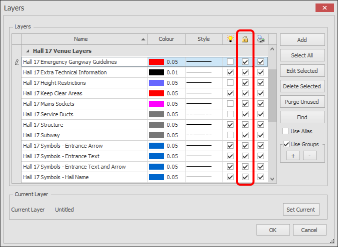Disable printing for Hall 17 Keep Clear Areas

pos(261,93)
